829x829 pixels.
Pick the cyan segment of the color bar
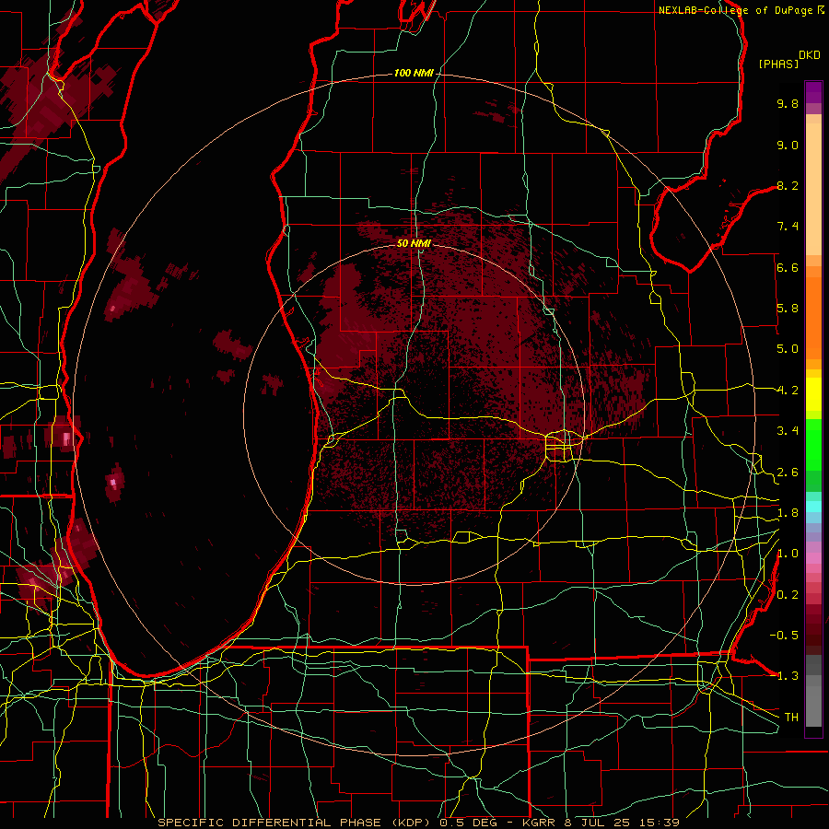pos(813,507)
